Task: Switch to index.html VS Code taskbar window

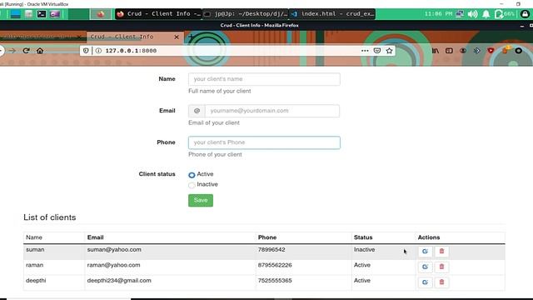Action: [332, 14]
